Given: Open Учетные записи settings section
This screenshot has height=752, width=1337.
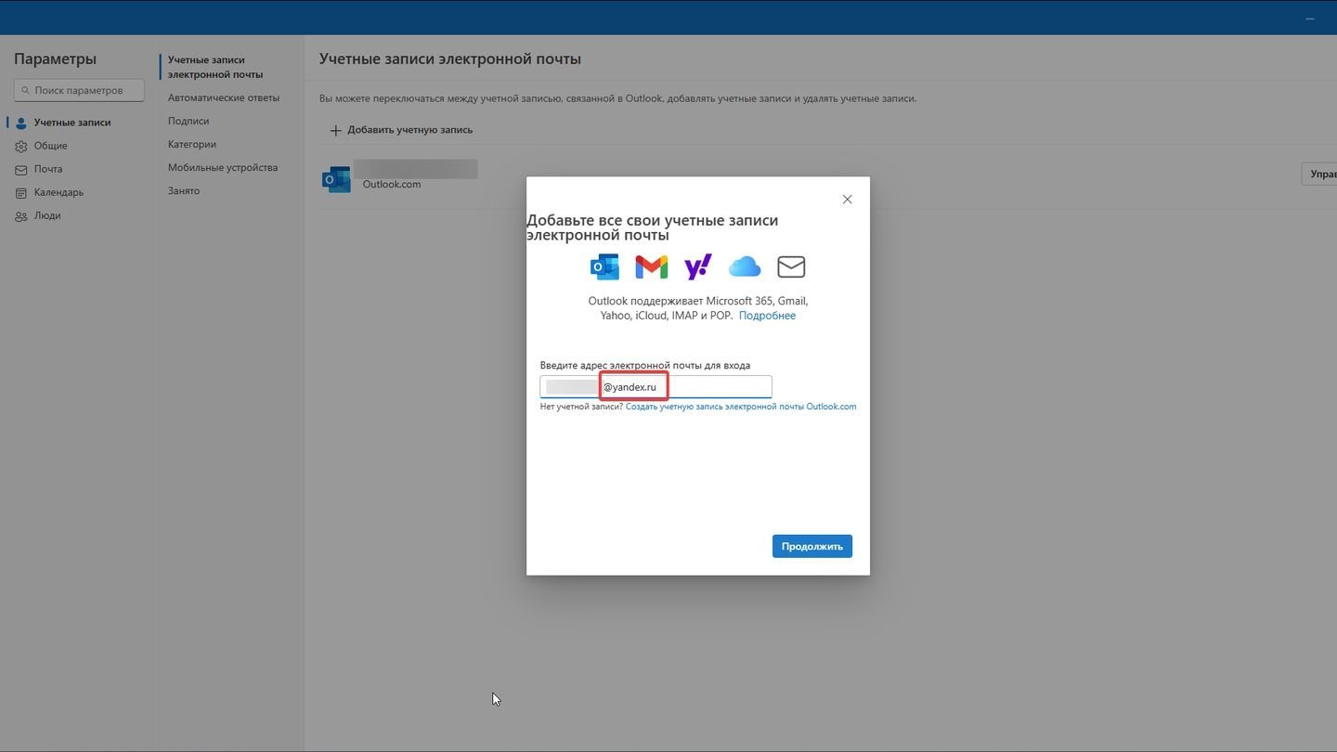Looking at the screenshot, I should [72, 123].
